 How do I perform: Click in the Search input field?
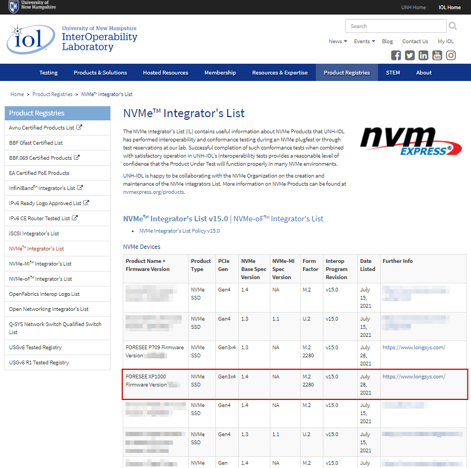click(395, 26)
